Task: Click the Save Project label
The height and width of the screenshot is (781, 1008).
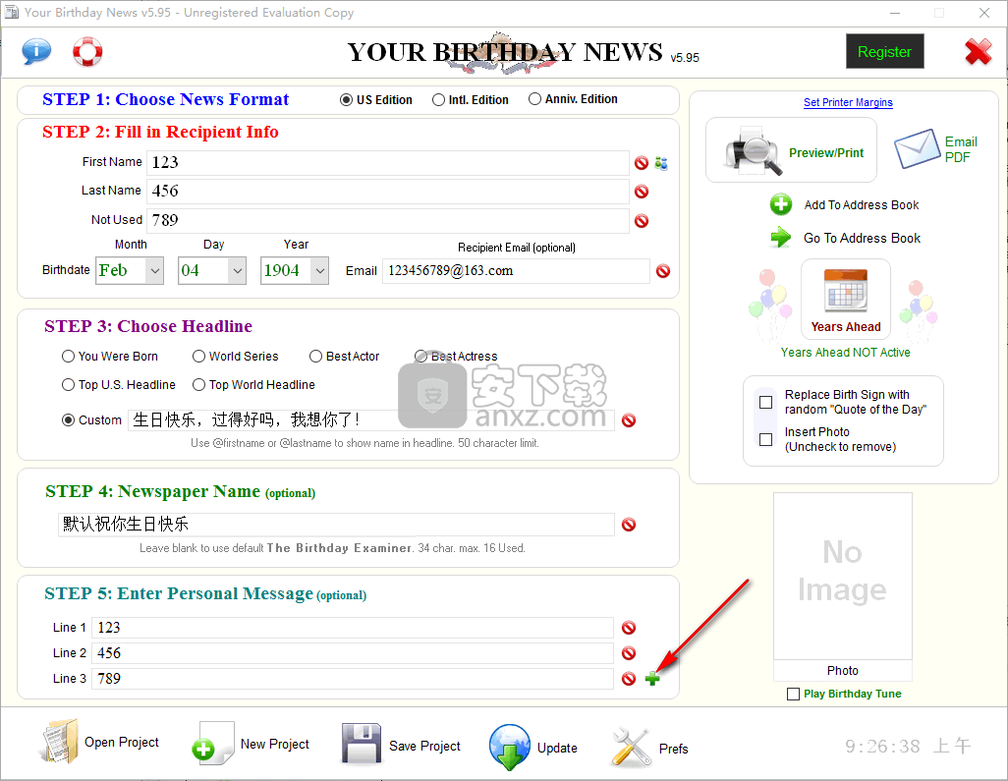Action: [425, 746]
